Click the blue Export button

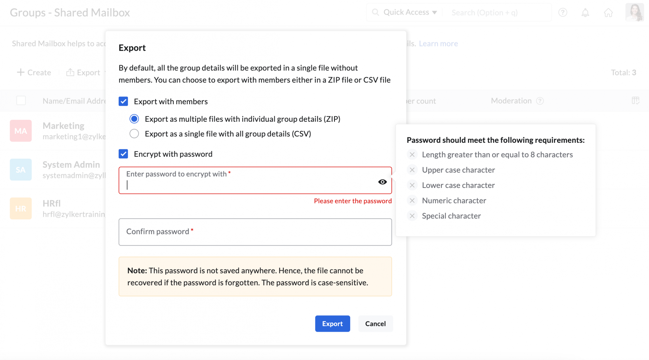332,324
